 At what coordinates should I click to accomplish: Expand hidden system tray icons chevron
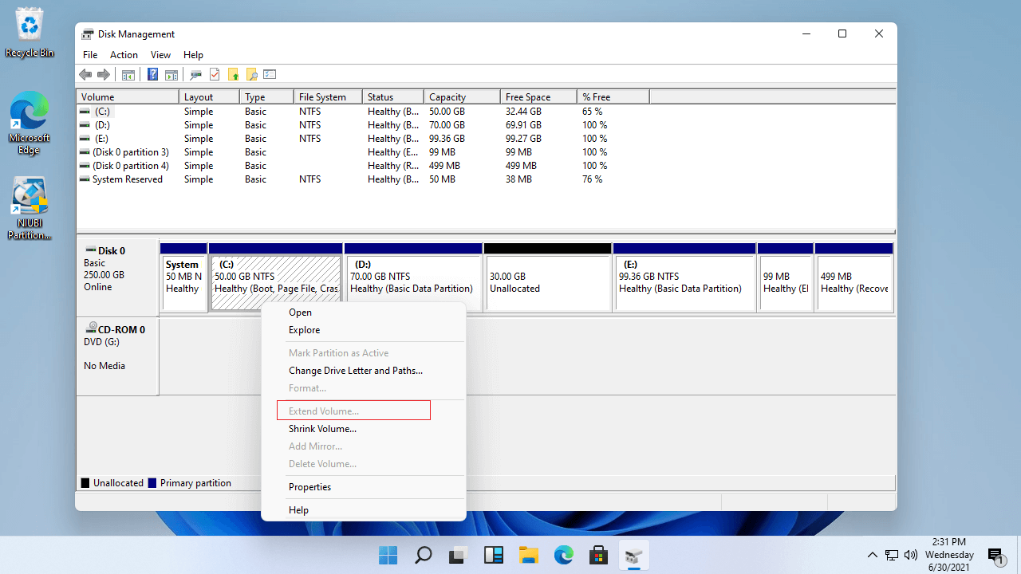pos(873,555)
